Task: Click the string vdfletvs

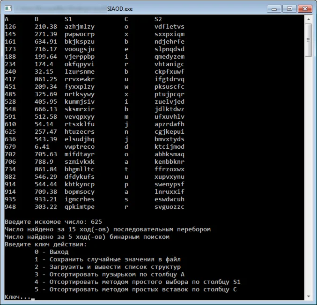Action: coord(170,27)
